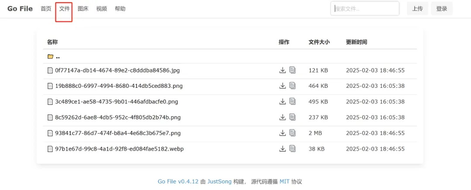The width and height of the screenshot is (471, 190).
Task: Go up via the '..' entry
Action: (58, 57)
